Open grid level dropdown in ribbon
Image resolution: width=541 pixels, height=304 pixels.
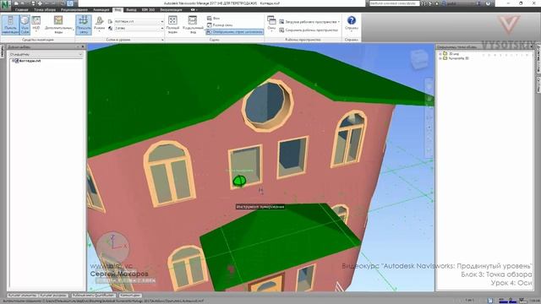click(x=139, y=28)
